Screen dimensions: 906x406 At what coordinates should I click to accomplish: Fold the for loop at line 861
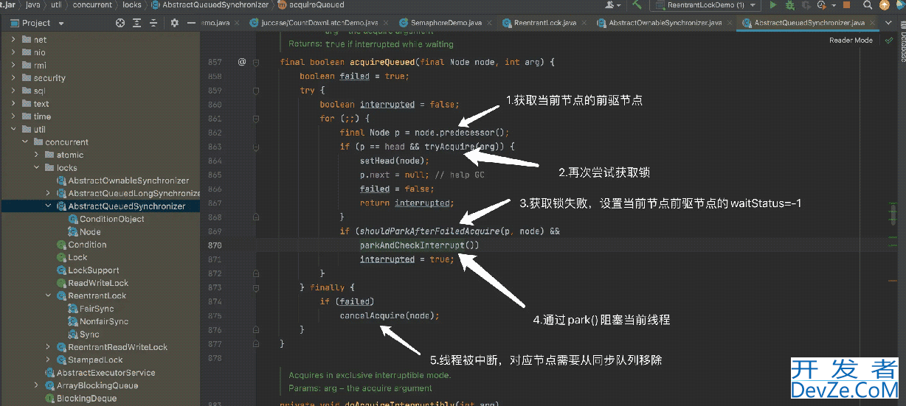tap(256, 118)
